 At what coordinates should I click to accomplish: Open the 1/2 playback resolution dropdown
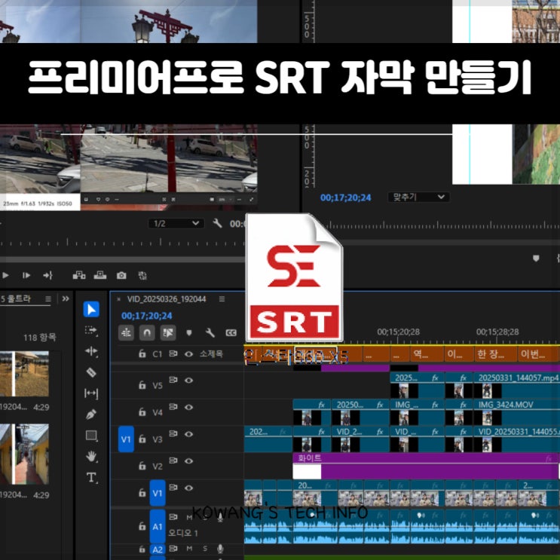click(x=176, y=224)
